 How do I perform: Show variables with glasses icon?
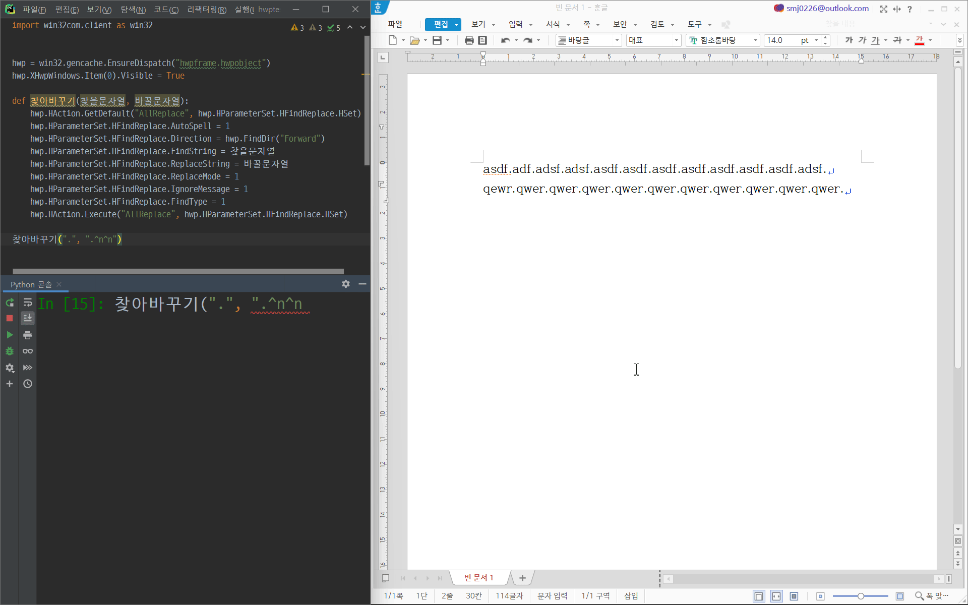[x=28, y=351]
